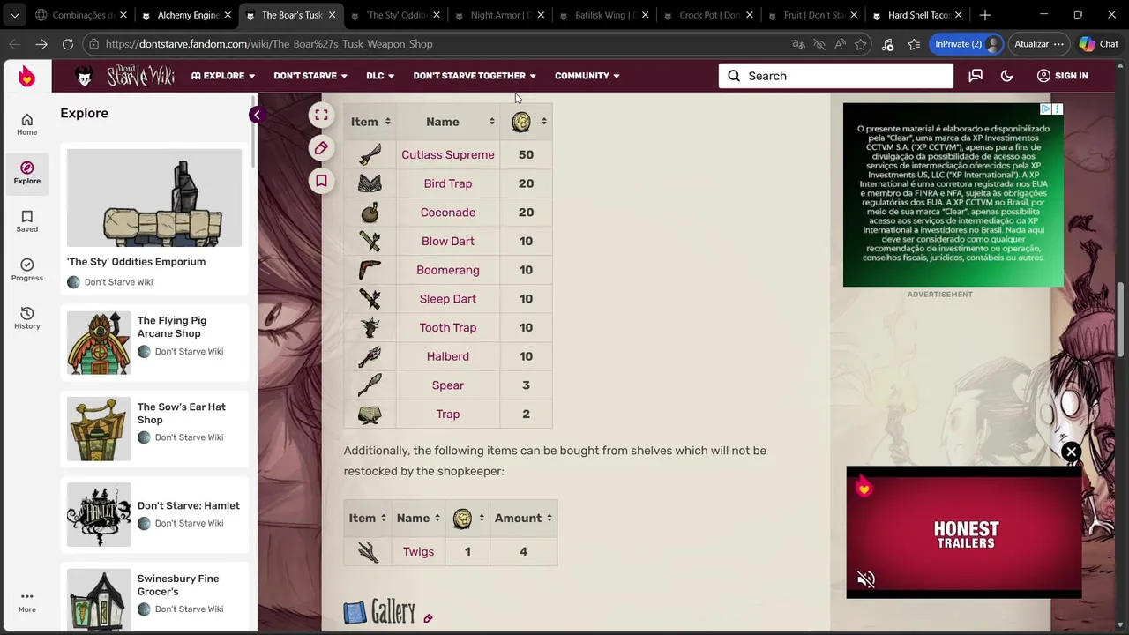Click the ad info AdChoices icon
Image resolution: width=1129 pixels, height=635 pixels.
click(1045, 108)
